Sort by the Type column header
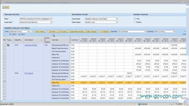 [9, 40]
